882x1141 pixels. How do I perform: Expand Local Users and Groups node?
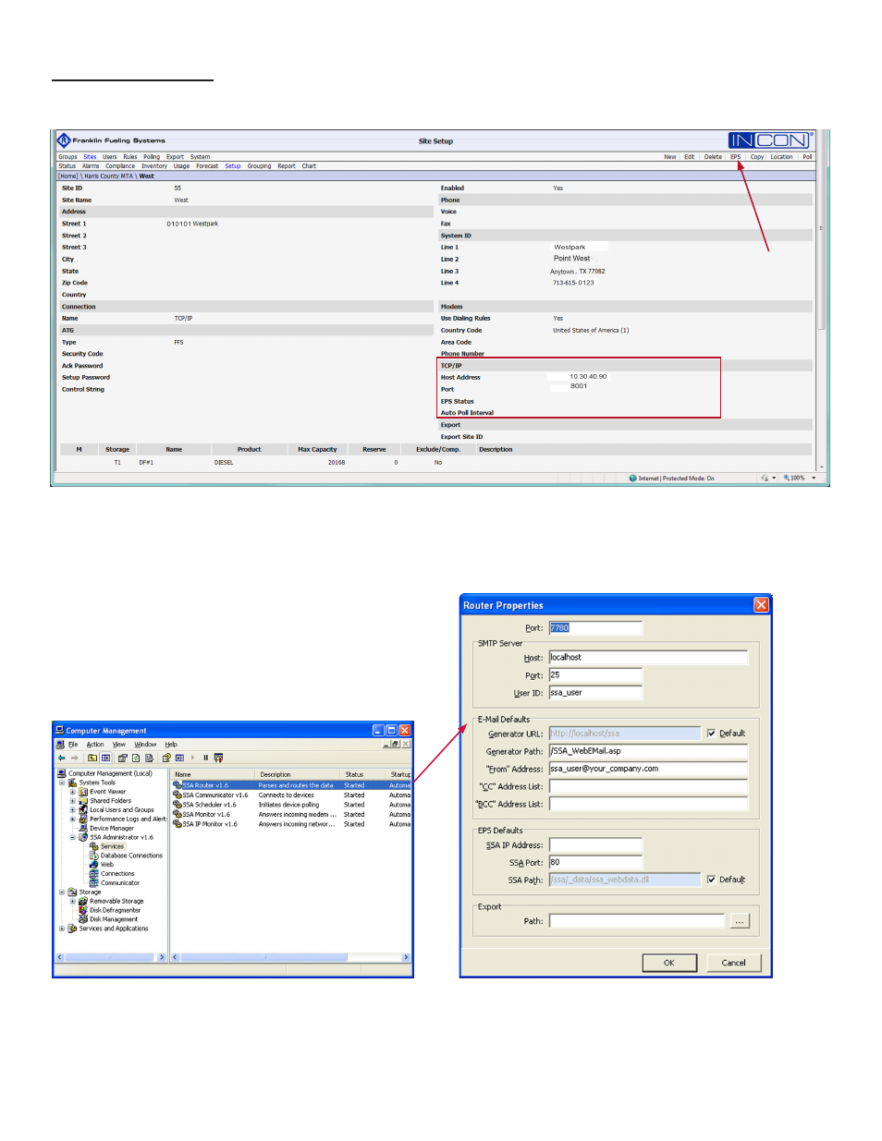[73, 810]
